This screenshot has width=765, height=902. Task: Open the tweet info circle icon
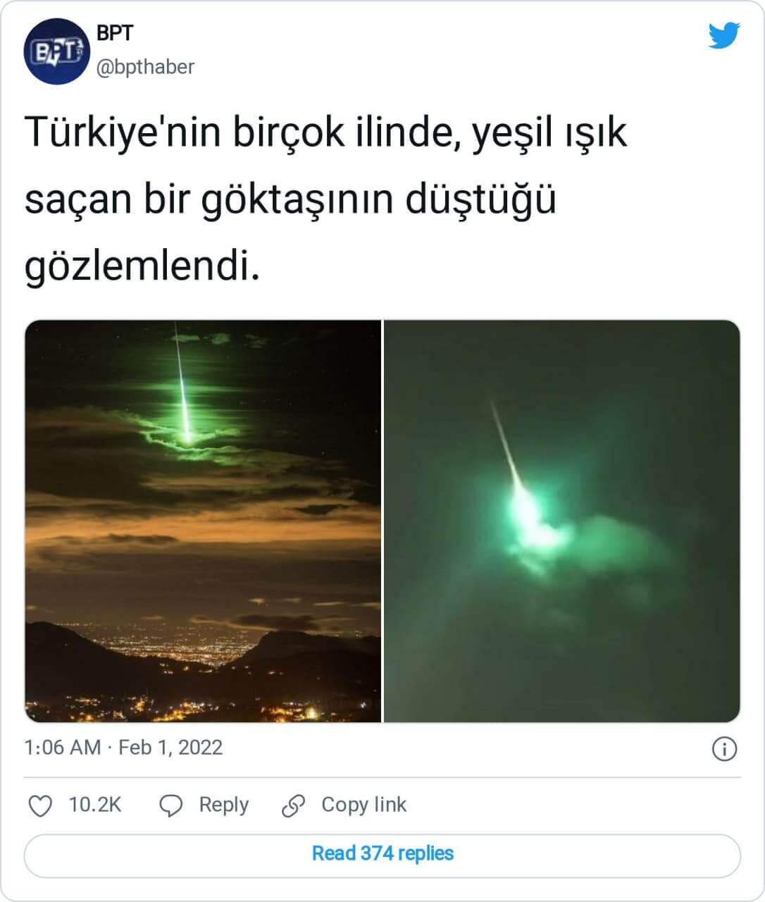click(725, 748)
